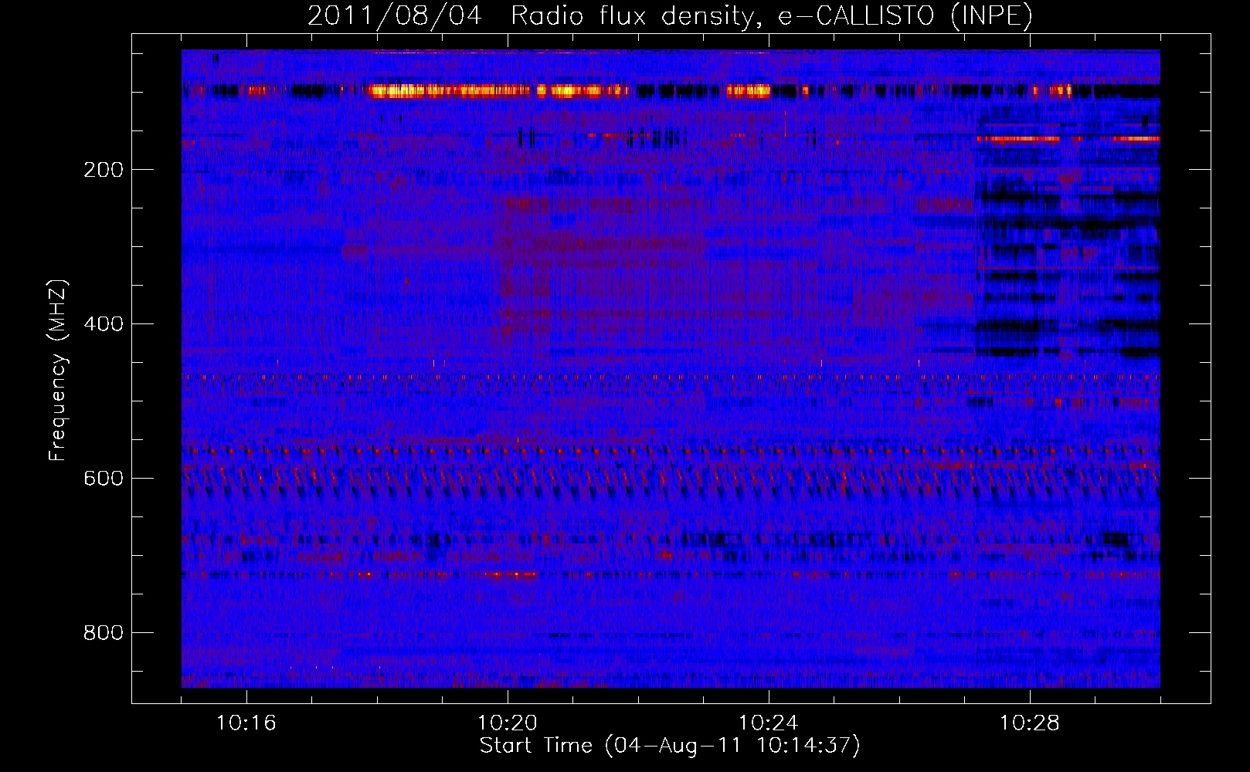Click the 10:16 time tick label
The image size is (1250, 772).
[246, 723]
